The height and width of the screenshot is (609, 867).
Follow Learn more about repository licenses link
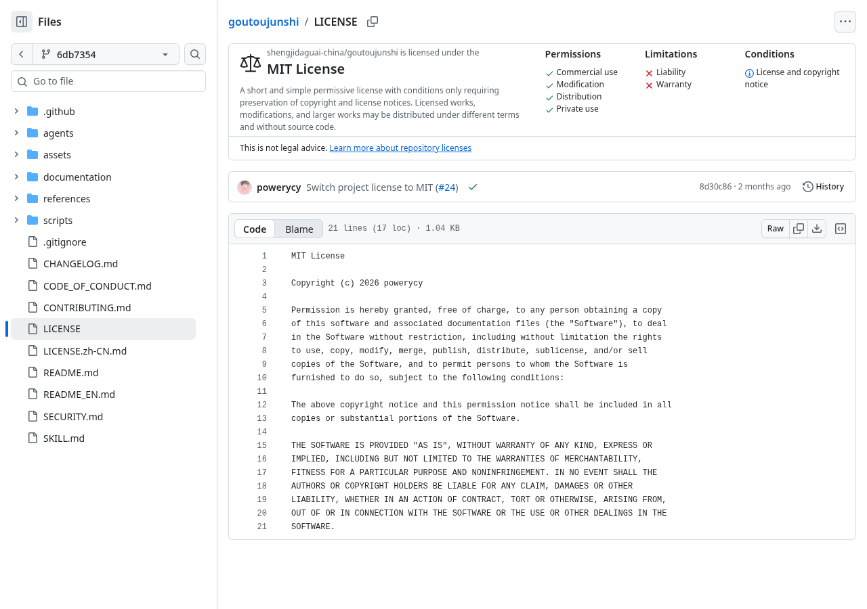[x=400, y=148]
